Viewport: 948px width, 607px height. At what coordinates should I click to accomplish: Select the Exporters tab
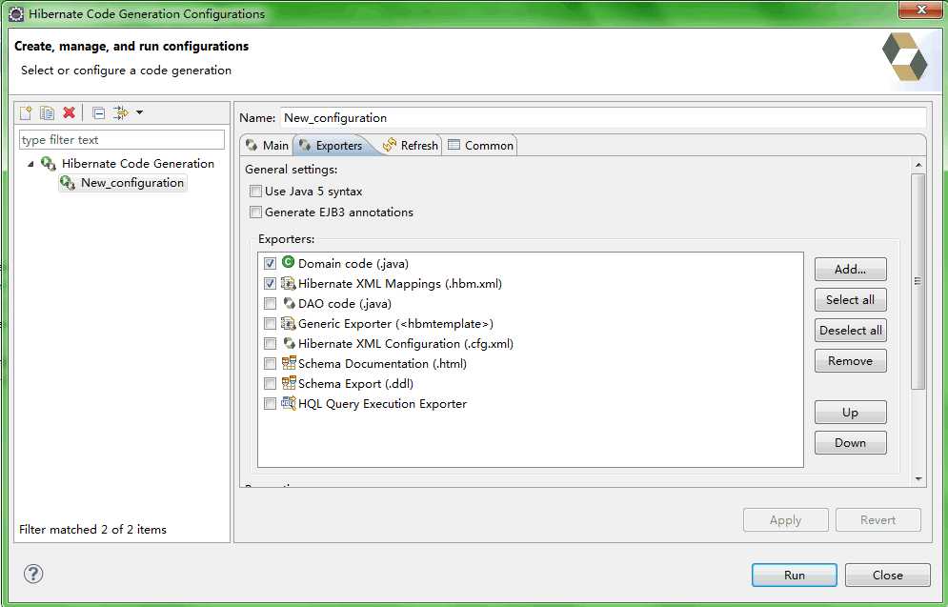[333, 145]
